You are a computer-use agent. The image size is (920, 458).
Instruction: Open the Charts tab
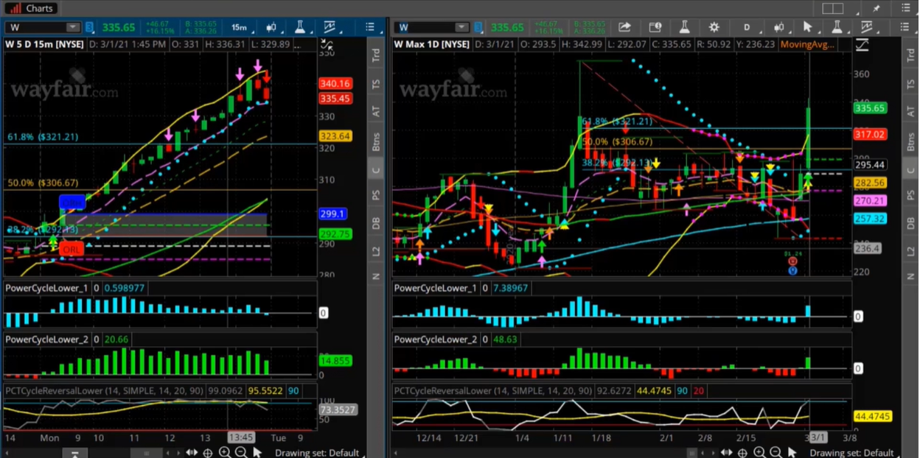point(31,8)
